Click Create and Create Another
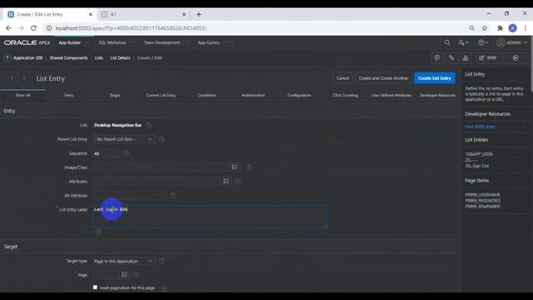 click(383, 78)
